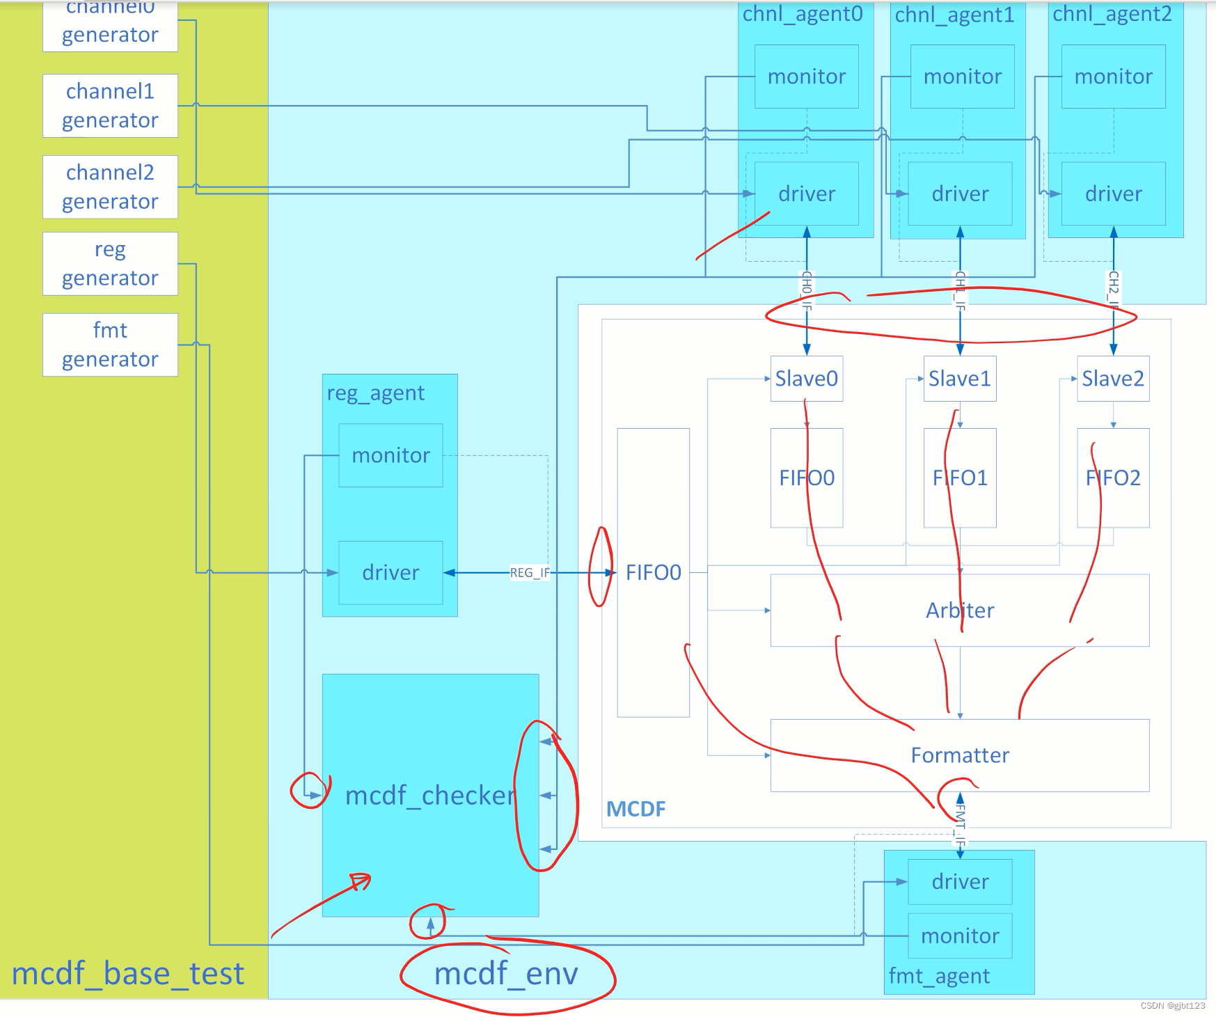Image resolution: width=1216 pixels, height=1017 pixels.
Task: Select the Slave0 block
Action: click(x=807, y=379)
